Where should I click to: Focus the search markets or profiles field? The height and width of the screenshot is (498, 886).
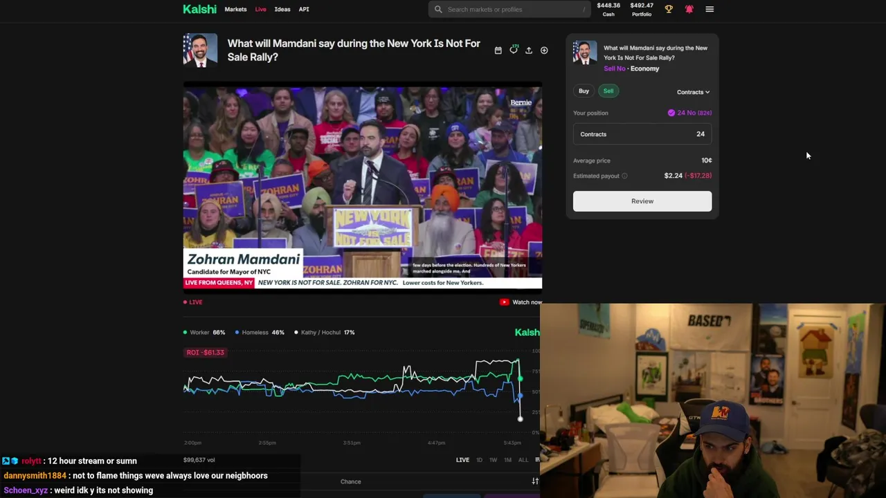pos(510,9)
